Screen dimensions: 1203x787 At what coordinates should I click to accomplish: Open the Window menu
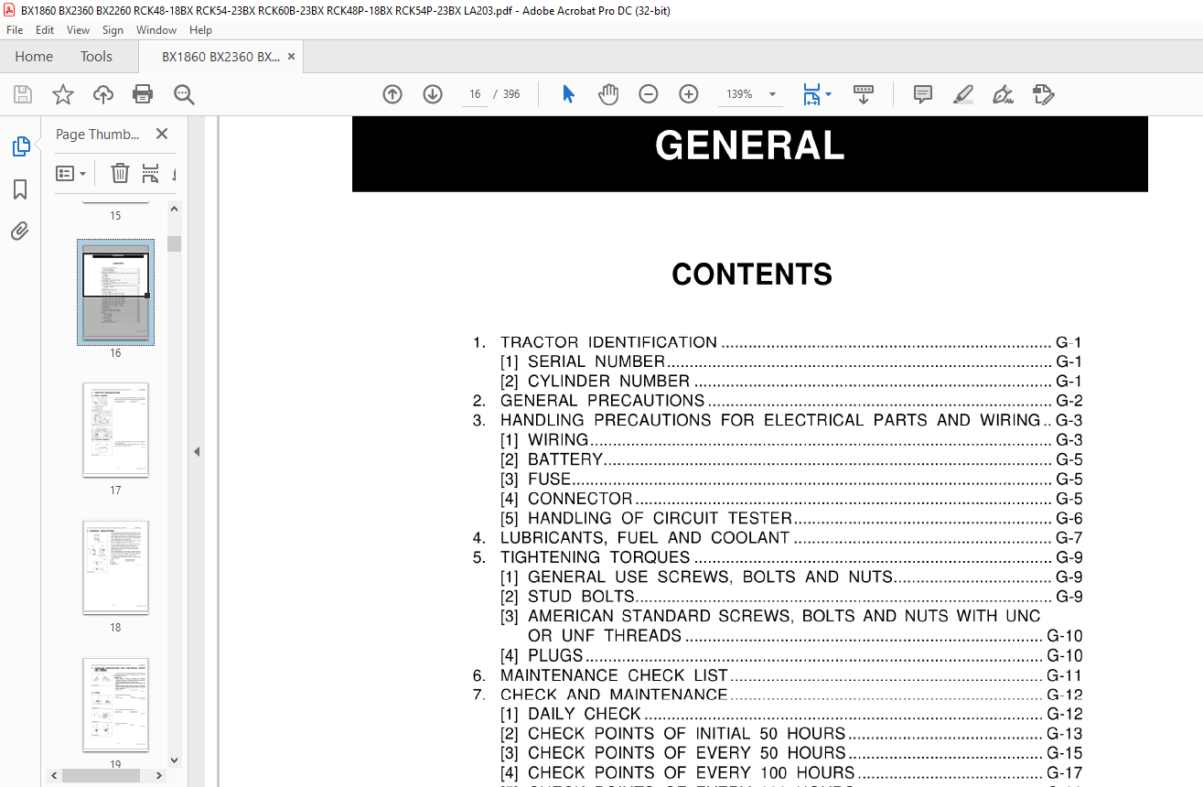pos(156,30)
